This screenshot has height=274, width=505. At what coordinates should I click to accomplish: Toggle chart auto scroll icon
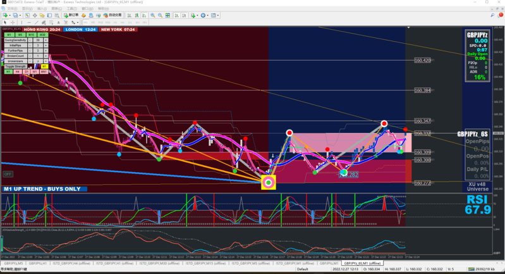pyautogui.click(x=177, y=15)
